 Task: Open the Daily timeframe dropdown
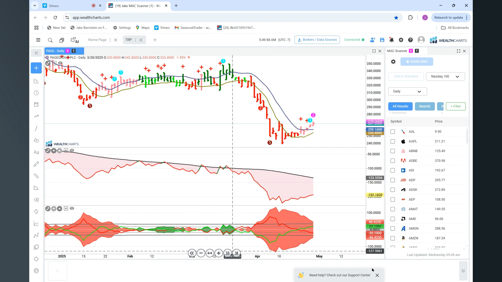408,91
